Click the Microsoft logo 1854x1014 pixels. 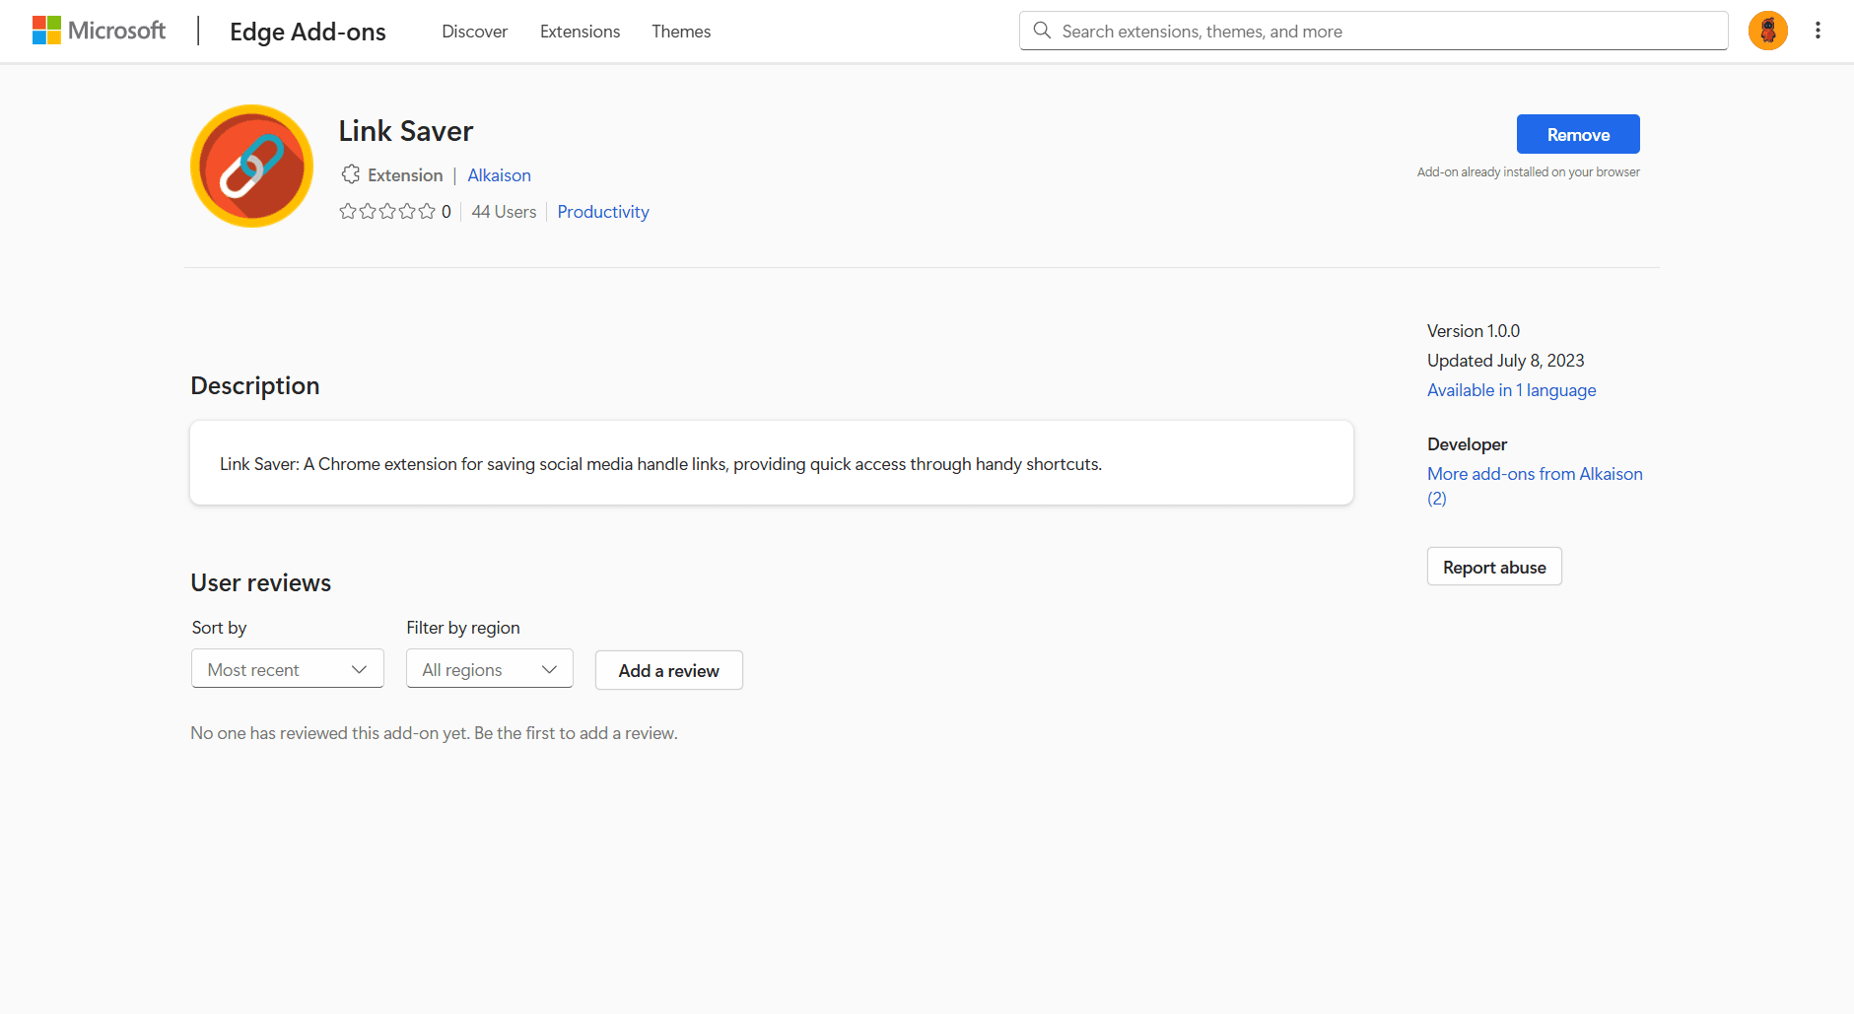[99, 30]
